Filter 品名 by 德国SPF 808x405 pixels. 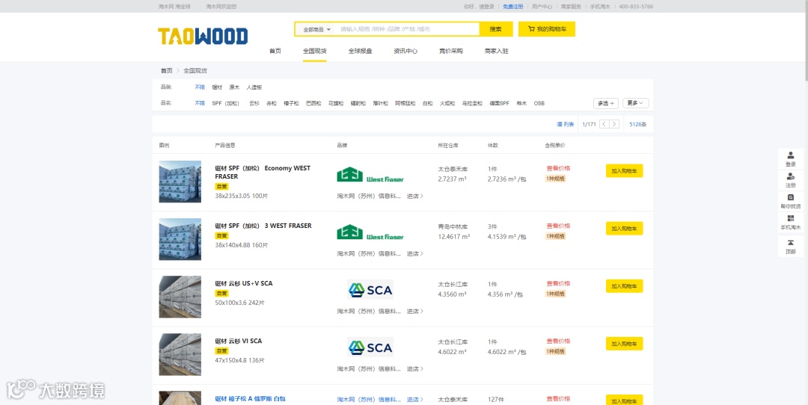pos(499,103)
